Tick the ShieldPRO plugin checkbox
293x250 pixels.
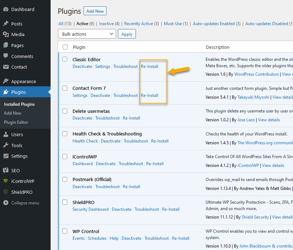pos(65,202)
